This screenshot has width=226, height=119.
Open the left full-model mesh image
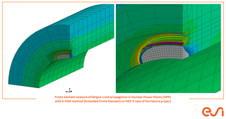click(x=61, y=46)
